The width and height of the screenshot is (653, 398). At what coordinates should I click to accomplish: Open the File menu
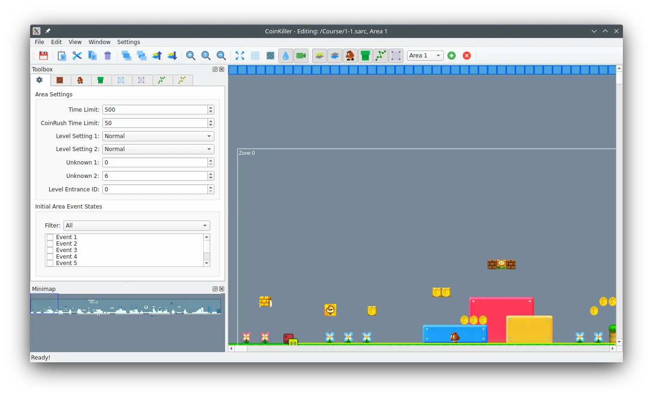click(x=40, y=42)
